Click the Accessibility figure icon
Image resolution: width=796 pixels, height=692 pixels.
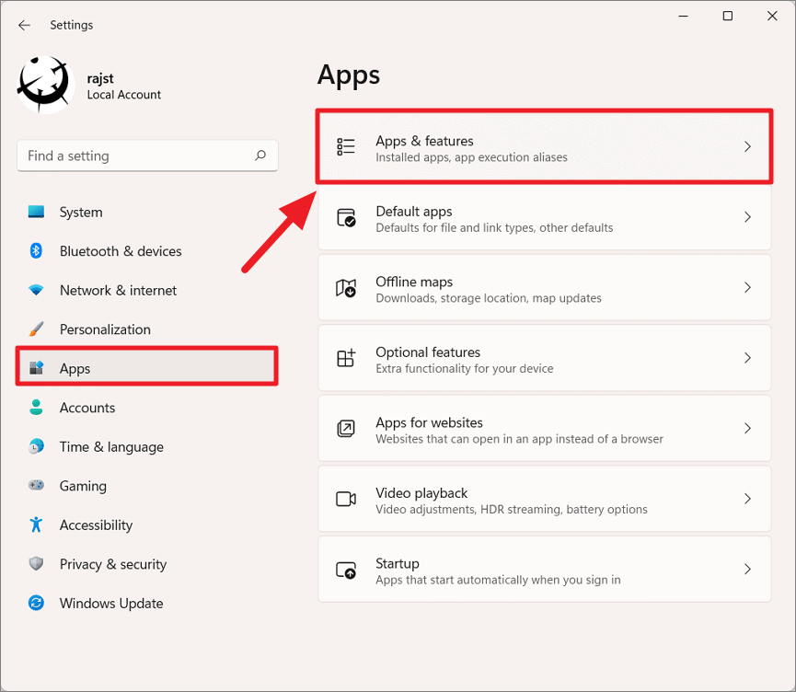pyautogui.click(x=36, y=525)
